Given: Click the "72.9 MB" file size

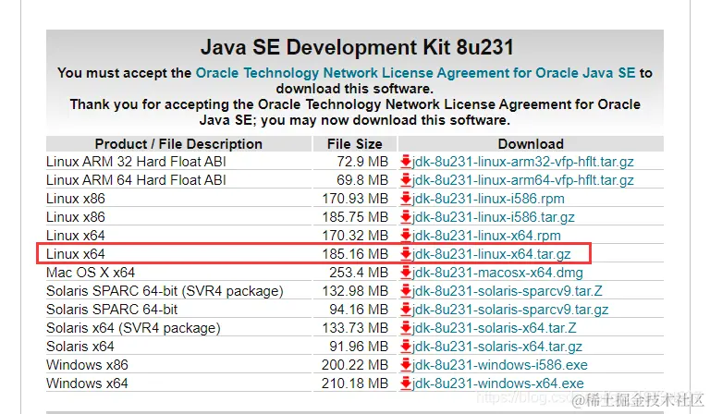Looking at the screenshot, I should point(362,162).
